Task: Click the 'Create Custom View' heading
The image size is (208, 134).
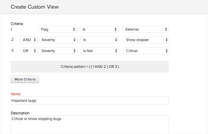Action: pyautogui.click(x=35, y=7)
